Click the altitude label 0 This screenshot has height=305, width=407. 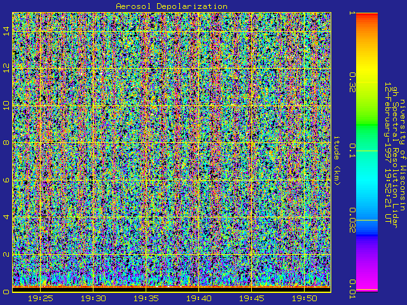coord(6,292)
